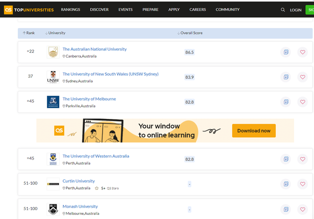Screen dimensions: 314x219
Task: Open the Monash University link
Action: coord(80,206)
